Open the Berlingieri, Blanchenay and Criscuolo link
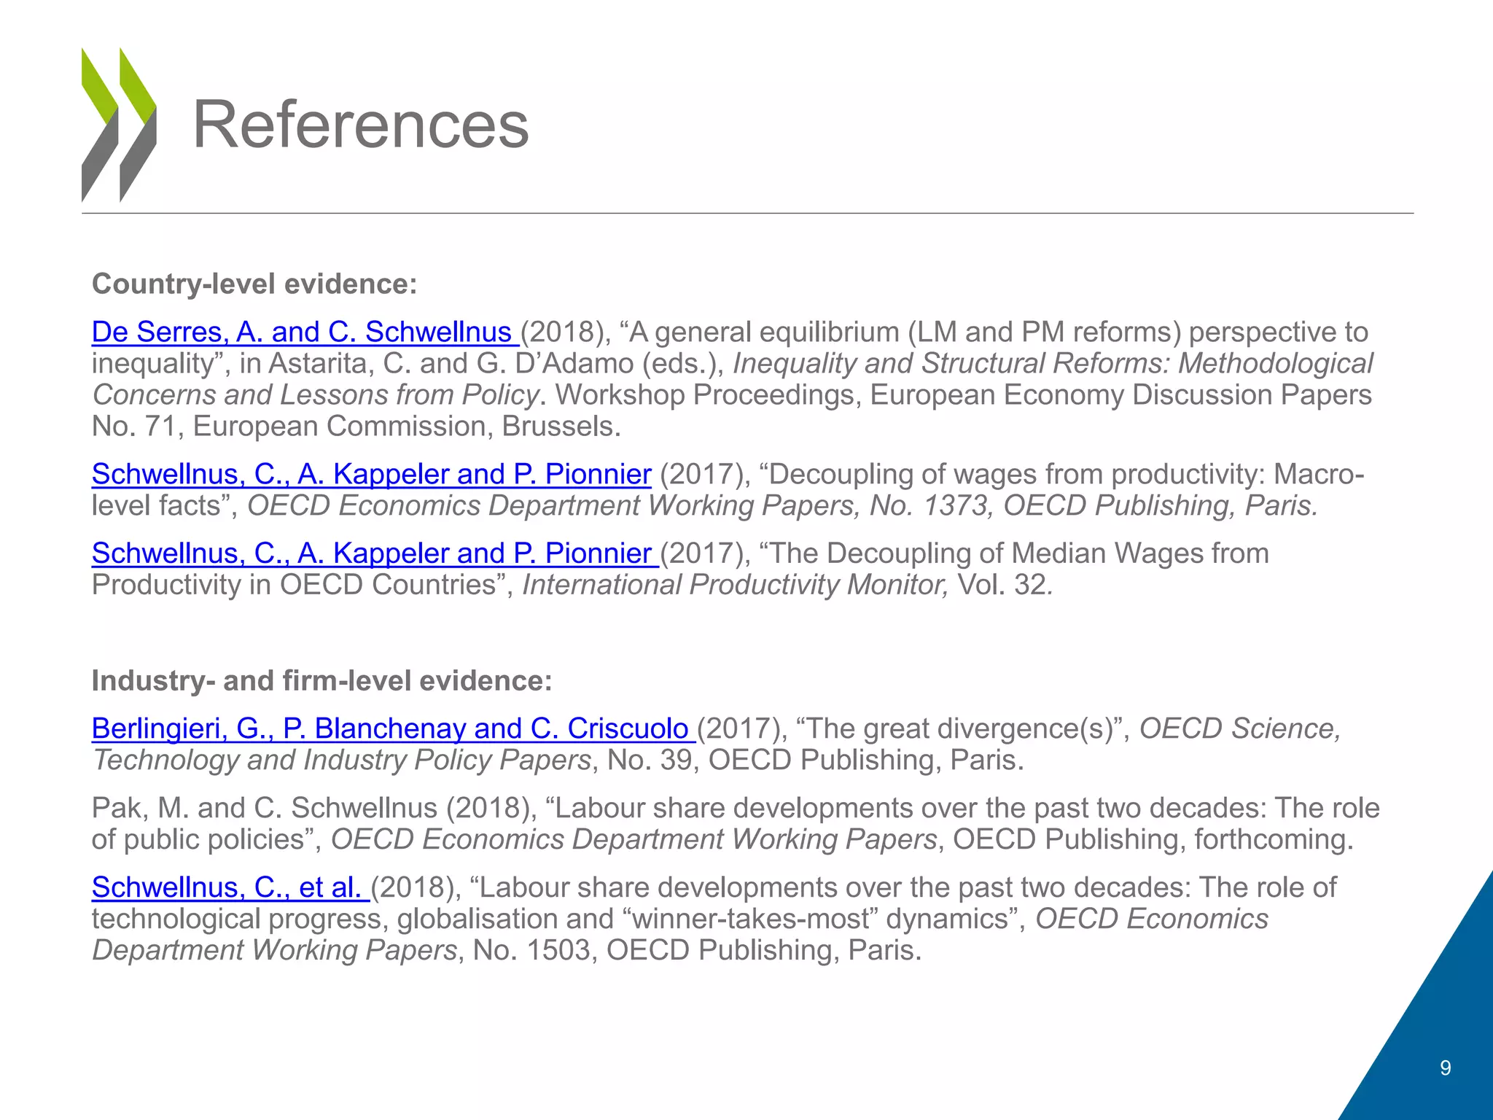 pyautogui.click(x=392, y=728)
